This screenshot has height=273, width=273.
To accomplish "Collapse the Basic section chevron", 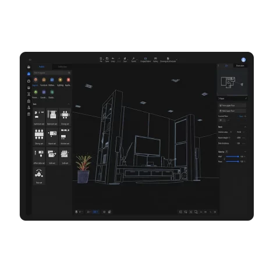I will 245,127.
